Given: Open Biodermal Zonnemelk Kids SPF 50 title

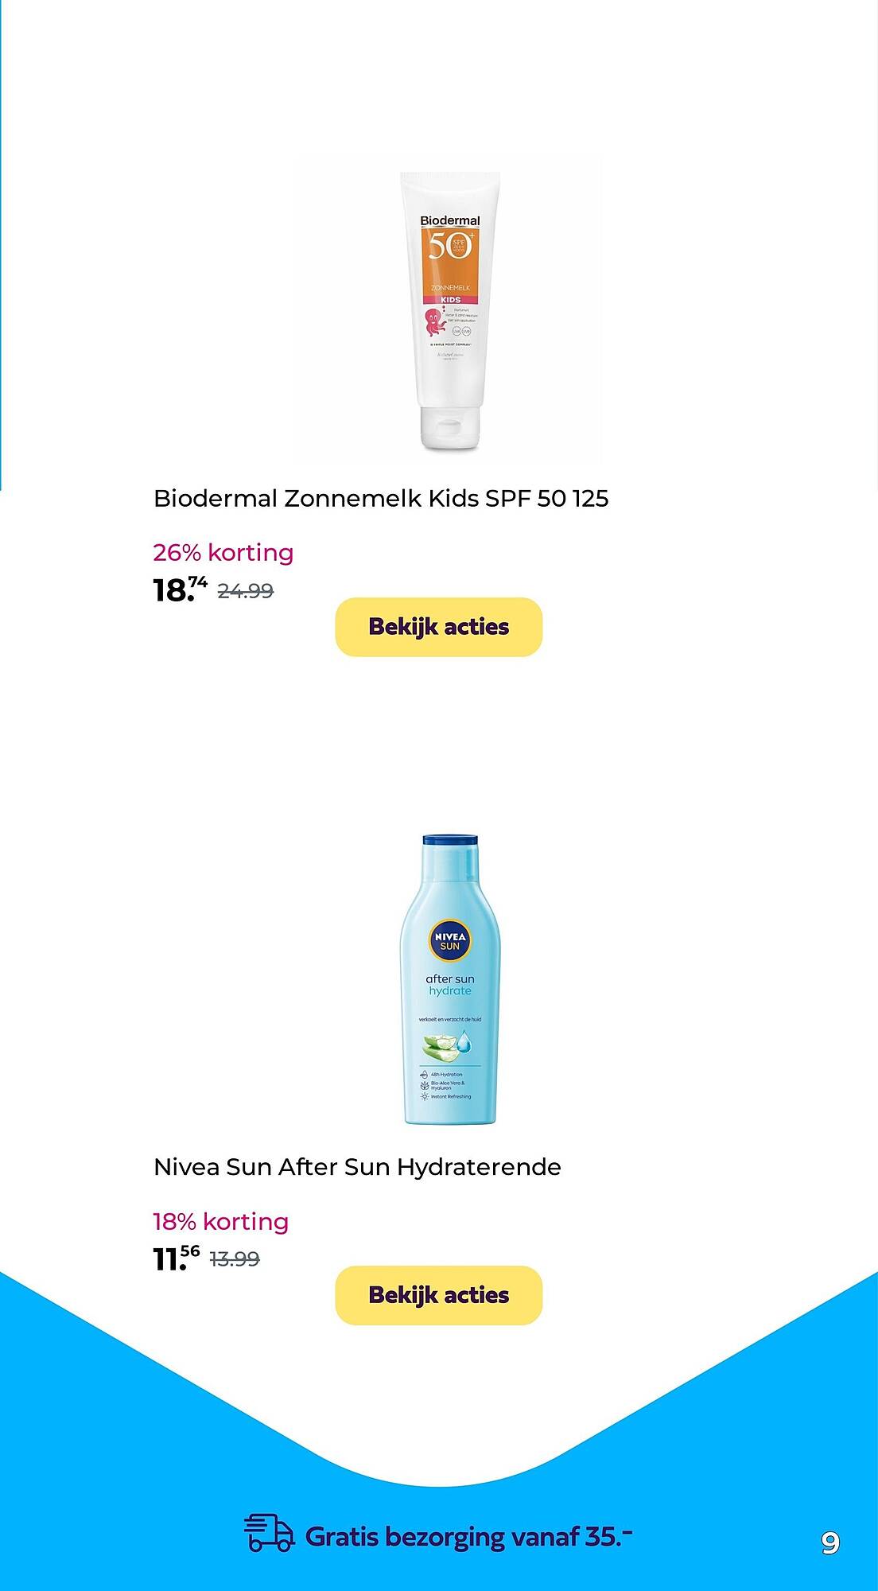Looking at the screenshot, I should [x=381, y=499].
